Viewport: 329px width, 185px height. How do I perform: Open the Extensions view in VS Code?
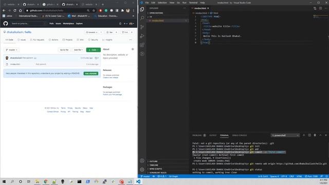pyautogui.click(x=142, y=45)
